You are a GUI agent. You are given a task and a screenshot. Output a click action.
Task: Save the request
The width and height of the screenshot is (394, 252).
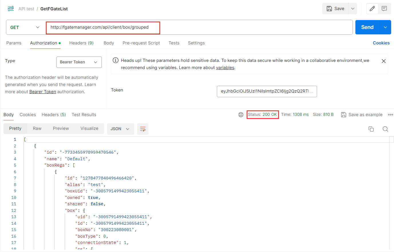[335, 9]
